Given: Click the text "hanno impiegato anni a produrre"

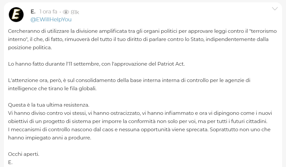Looking at the screenshot, I should point(49,138).
